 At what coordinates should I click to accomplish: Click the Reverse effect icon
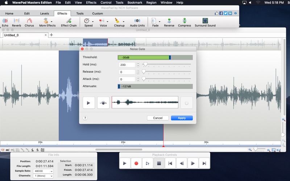169,21
